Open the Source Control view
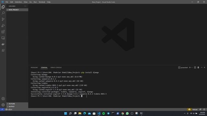 click(3, 19)
